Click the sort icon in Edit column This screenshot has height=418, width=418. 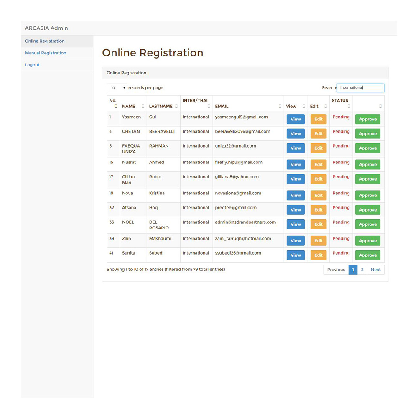[326, 106]
